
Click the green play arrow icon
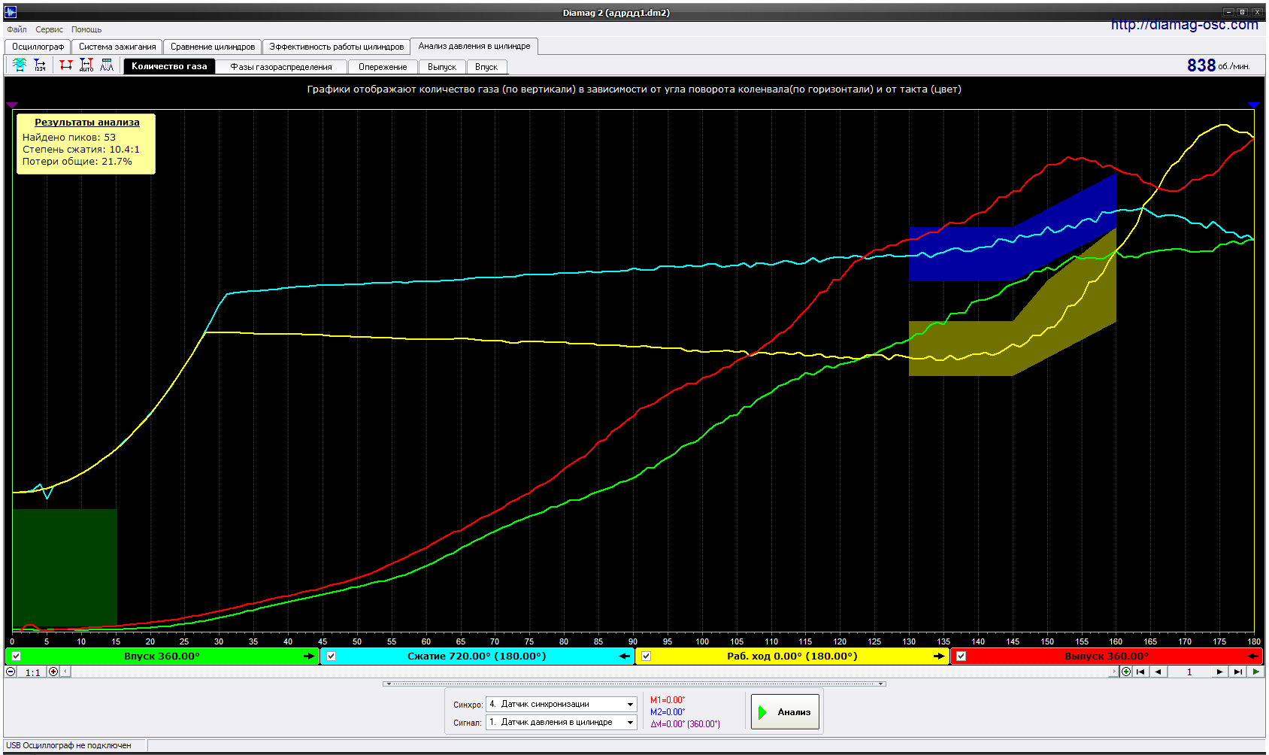click(x=1255, y=672)
